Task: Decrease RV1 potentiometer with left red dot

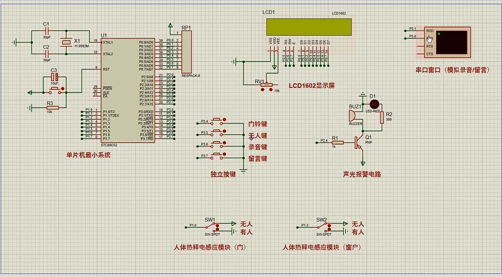Action: (262, 90)
